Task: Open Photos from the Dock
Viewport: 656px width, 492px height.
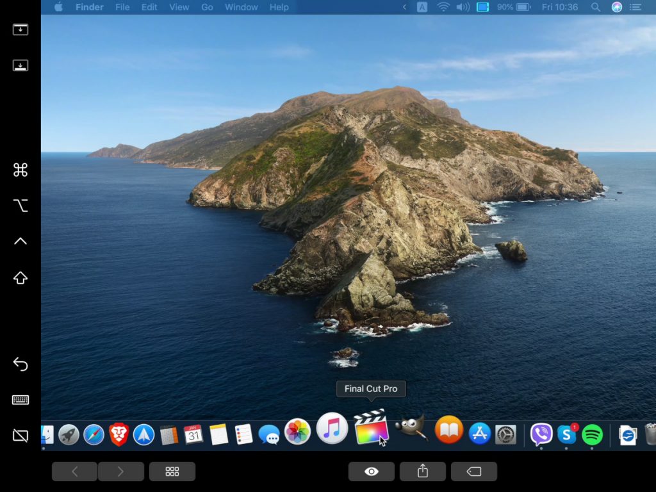Action: pyautogui.click(x=297, y=432)
